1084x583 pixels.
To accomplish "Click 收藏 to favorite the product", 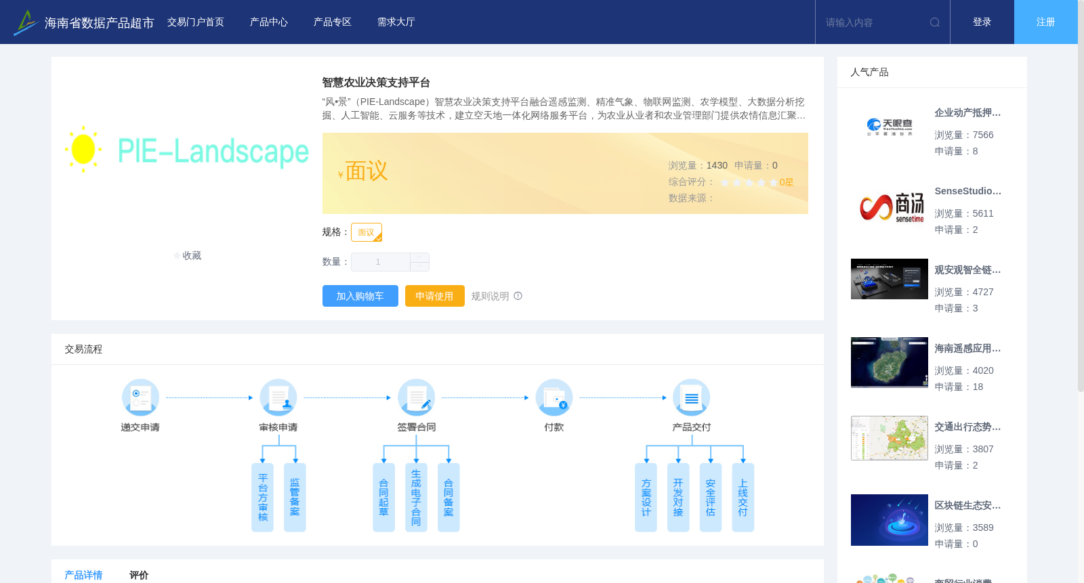I will 192,256.
